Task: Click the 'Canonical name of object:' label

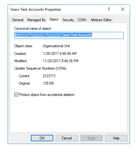Action: point(33,28)
